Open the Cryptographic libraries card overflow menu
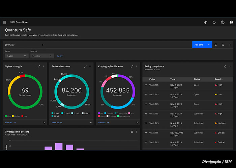This screenshot has height=168, width=236. (x=137, y=66)
